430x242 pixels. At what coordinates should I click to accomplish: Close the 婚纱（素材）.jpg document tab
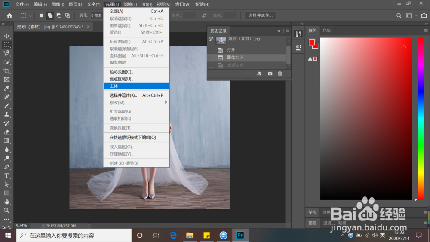88,27
